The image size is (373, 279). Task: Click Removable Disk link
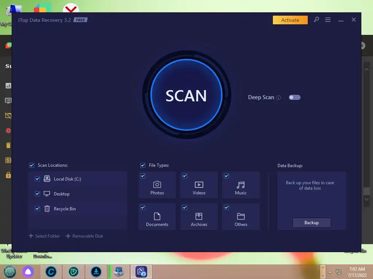(x=85, y=236)
